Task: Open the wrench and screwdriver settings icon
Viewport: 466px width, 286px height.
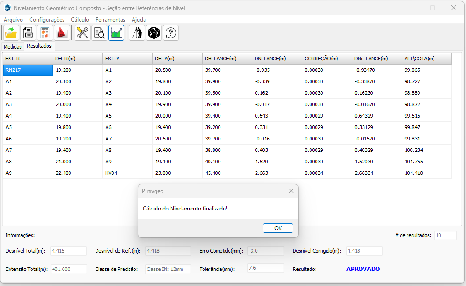Action: click(82, 32)
